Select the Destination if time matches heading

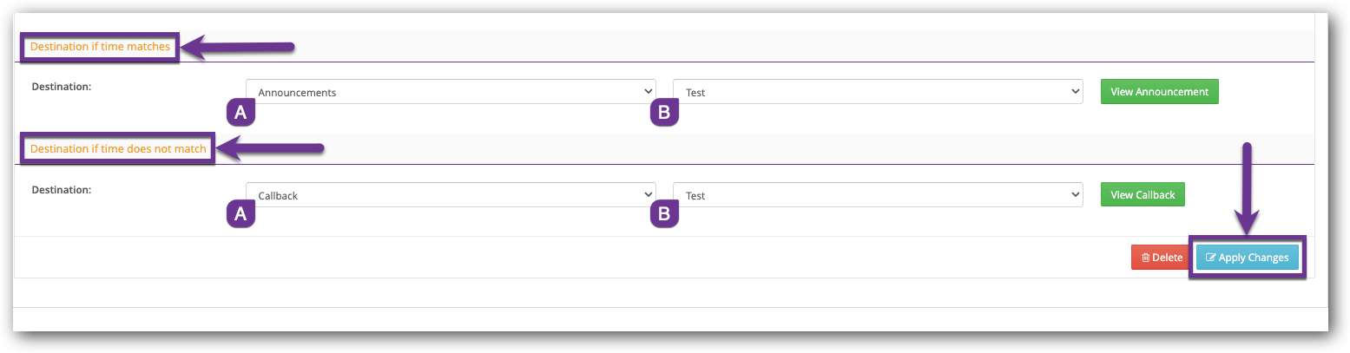click(x=101, y=47)
